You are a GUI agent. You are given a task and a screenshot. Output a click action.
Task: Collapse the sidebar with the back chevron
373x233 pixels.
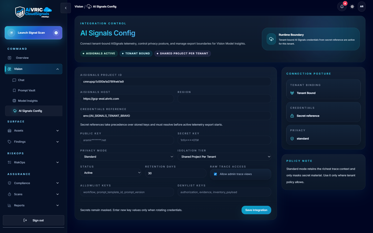[x=66, y=8]
